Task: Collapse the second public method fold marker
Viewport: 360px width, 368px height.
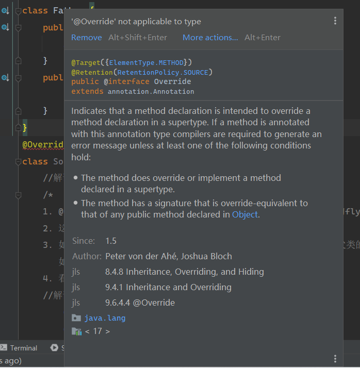Action: coord(18,78)
